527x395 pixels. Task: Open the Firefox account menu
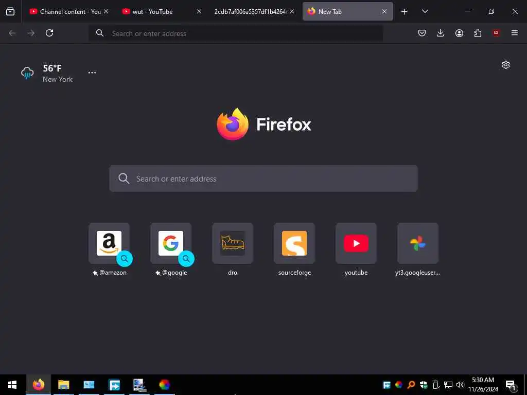[x=459, y=33]
